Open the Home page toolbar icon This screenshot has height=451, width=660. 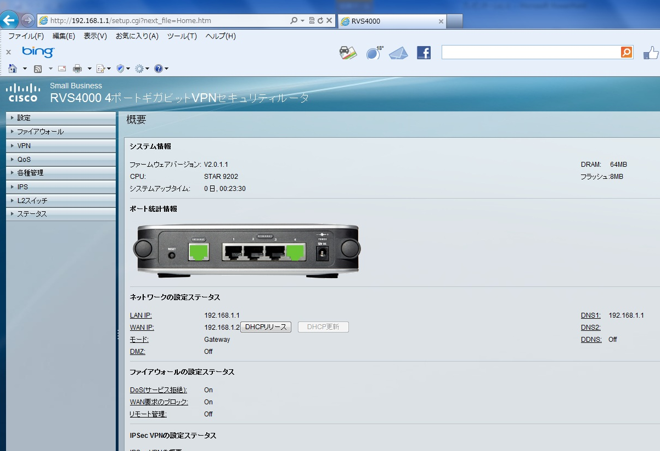13,69
